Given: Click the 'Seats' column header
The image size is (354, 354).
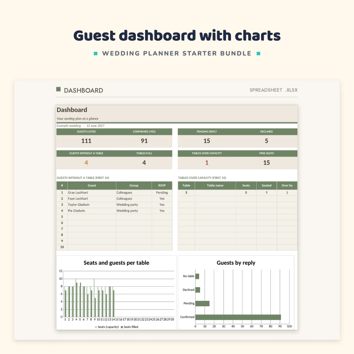Looking at the screenshot, I should pos(246,185).
